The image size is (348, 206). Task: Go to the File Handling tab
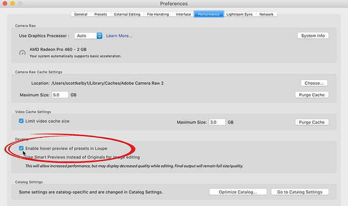(x=158, y=14)
